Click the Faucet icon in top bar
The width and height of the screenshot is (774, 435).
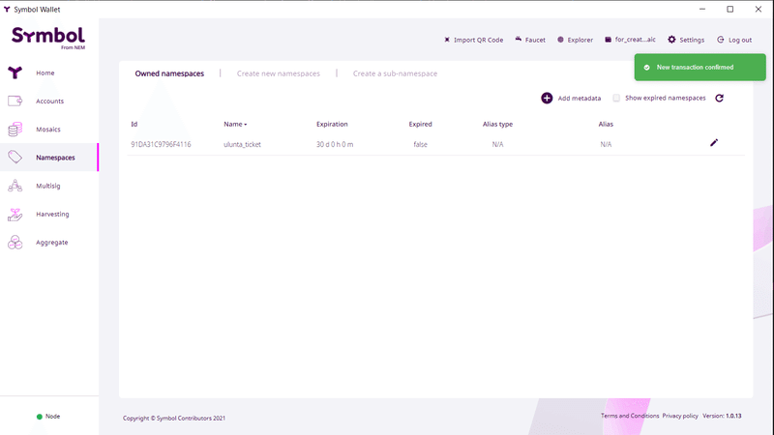pyautogui.click(x=519, y=39)
